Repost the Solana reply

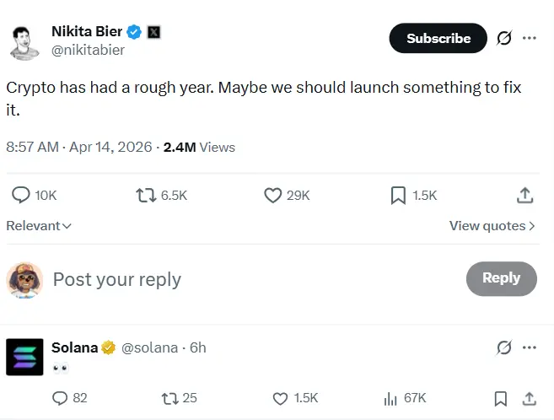pos(169,398)
